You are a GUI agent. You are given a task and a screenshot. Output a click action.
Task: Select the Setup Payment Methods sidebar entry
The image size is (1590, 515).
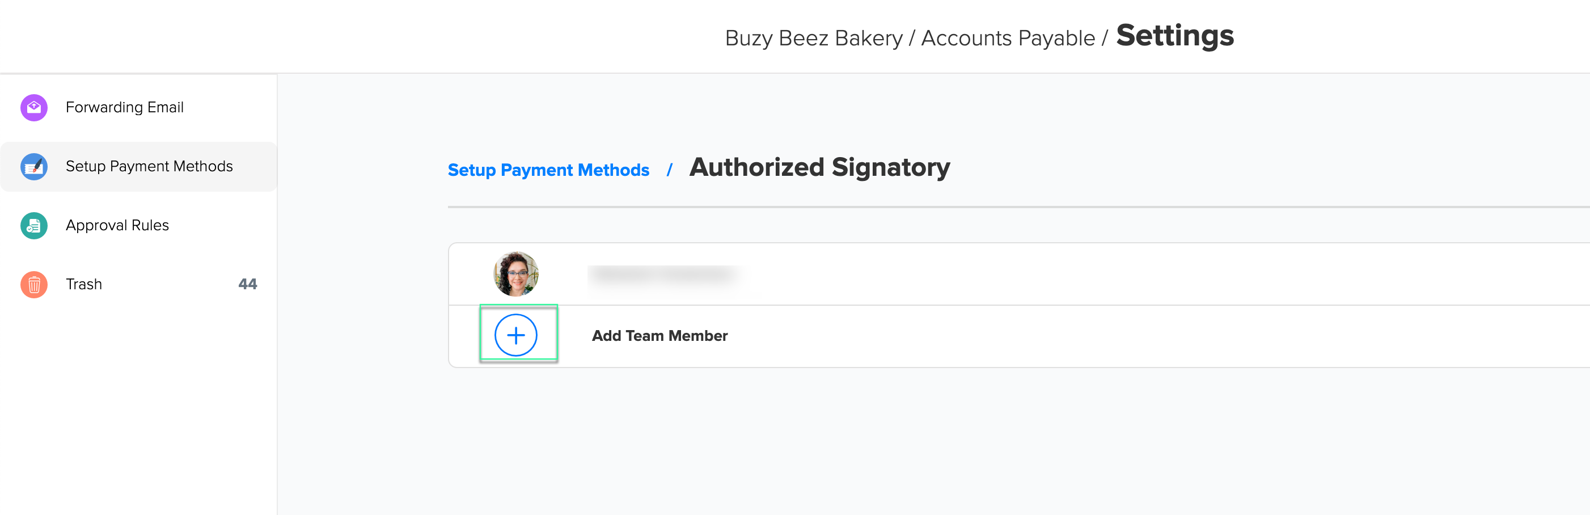click(149, 166)
